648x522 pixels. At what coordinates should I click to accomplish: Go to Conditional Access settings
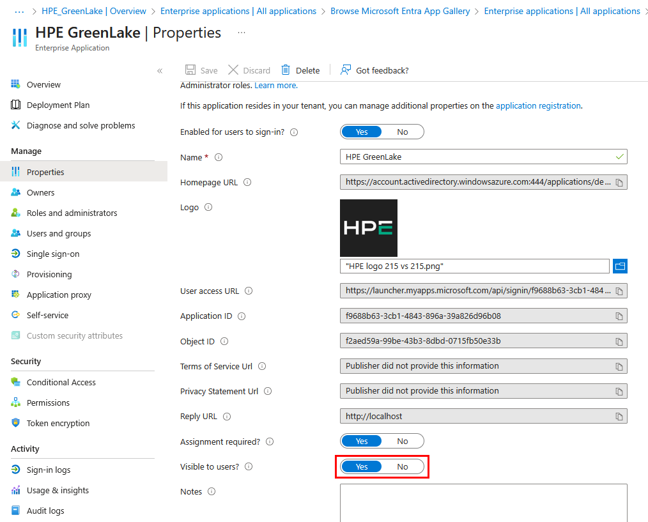click(x=61, y=382)
